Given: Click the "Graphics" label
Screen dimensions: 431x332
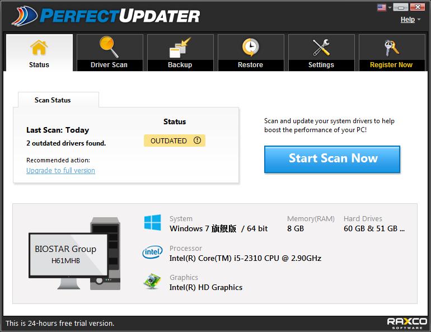Looking at the screenshot, I should point(184,277).
